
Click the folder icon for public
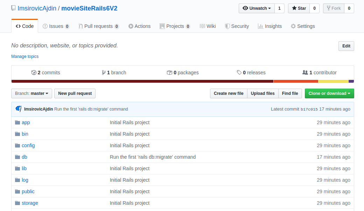point(17,191)
